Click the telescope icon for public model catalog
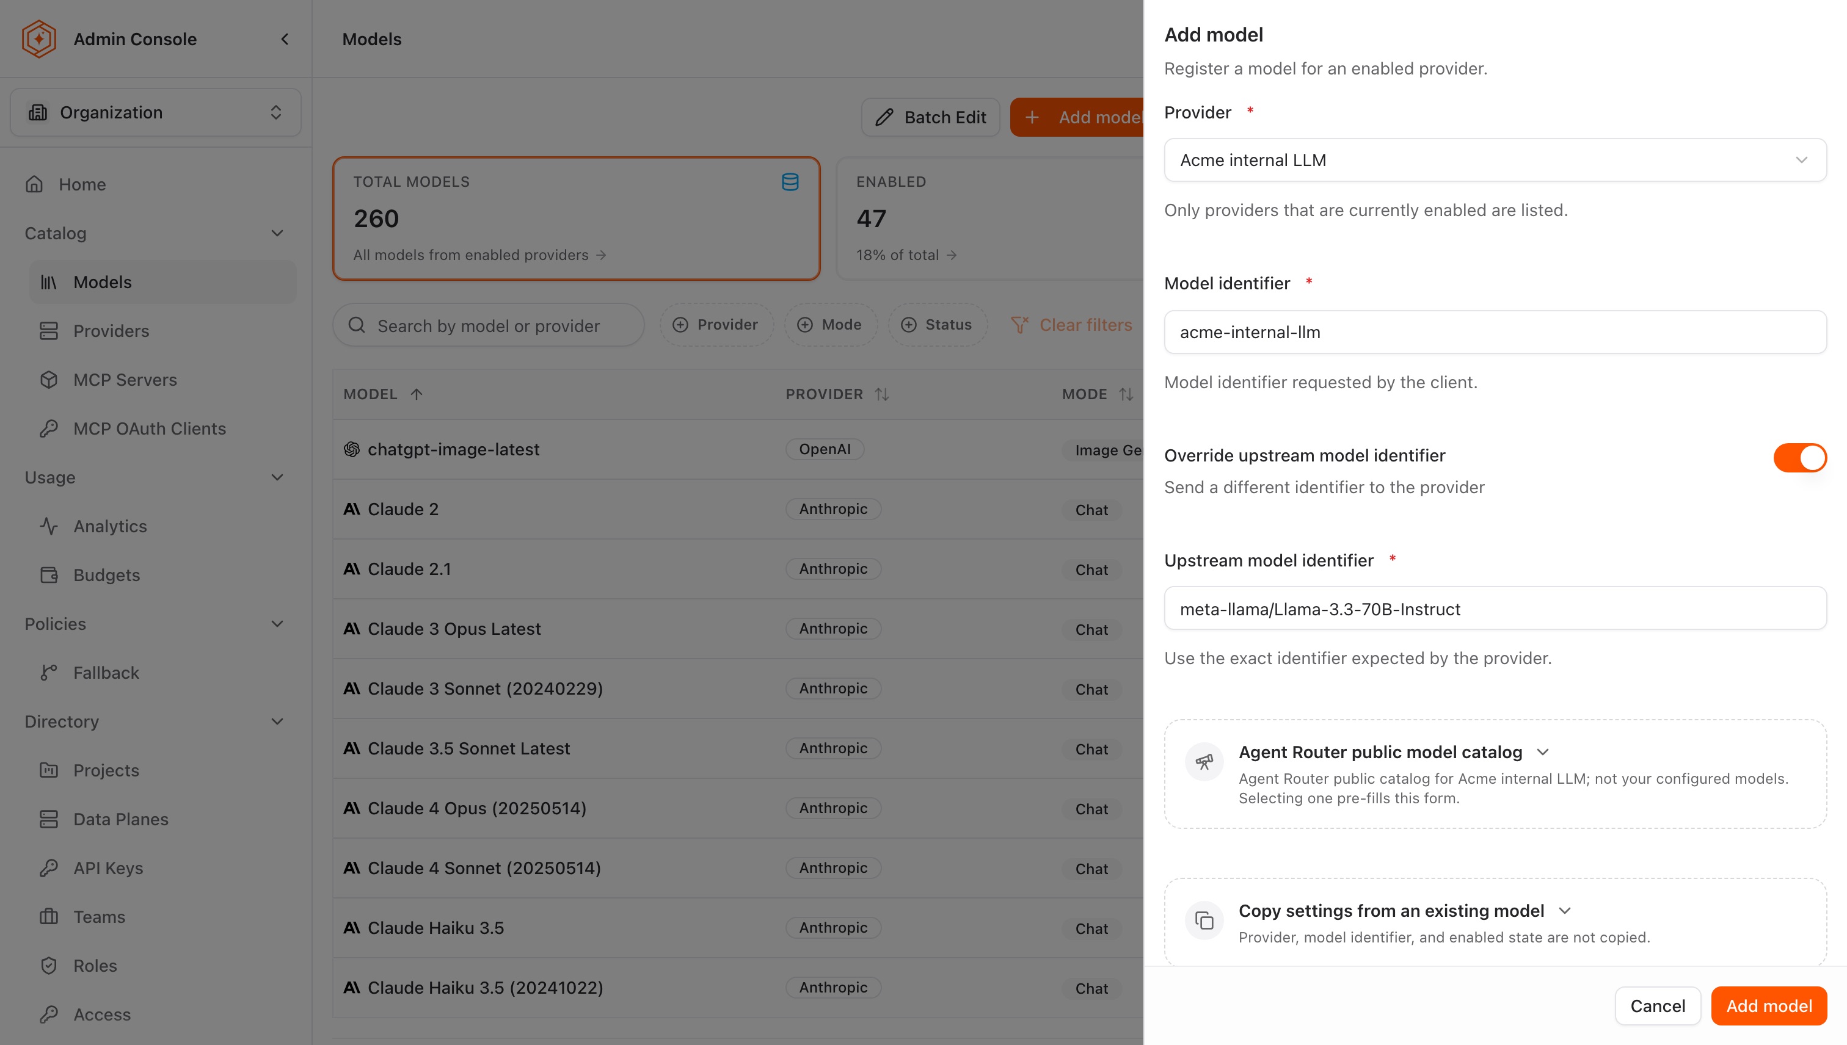 click(x=1204, y=762)
